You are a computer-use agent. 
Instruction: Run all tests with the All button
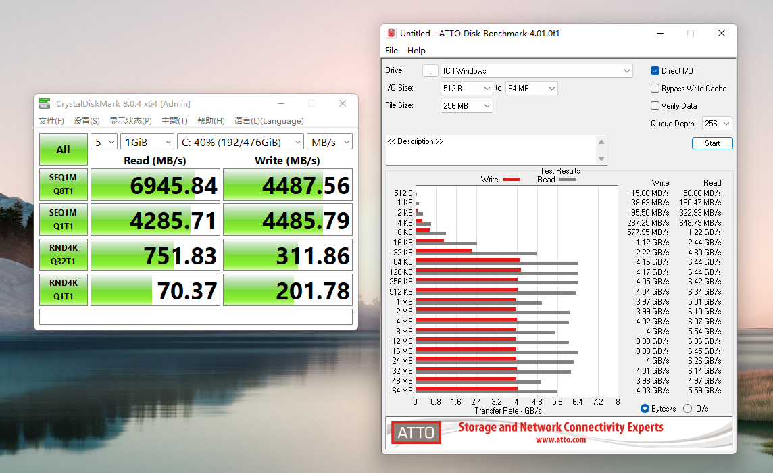pos(63,149)
